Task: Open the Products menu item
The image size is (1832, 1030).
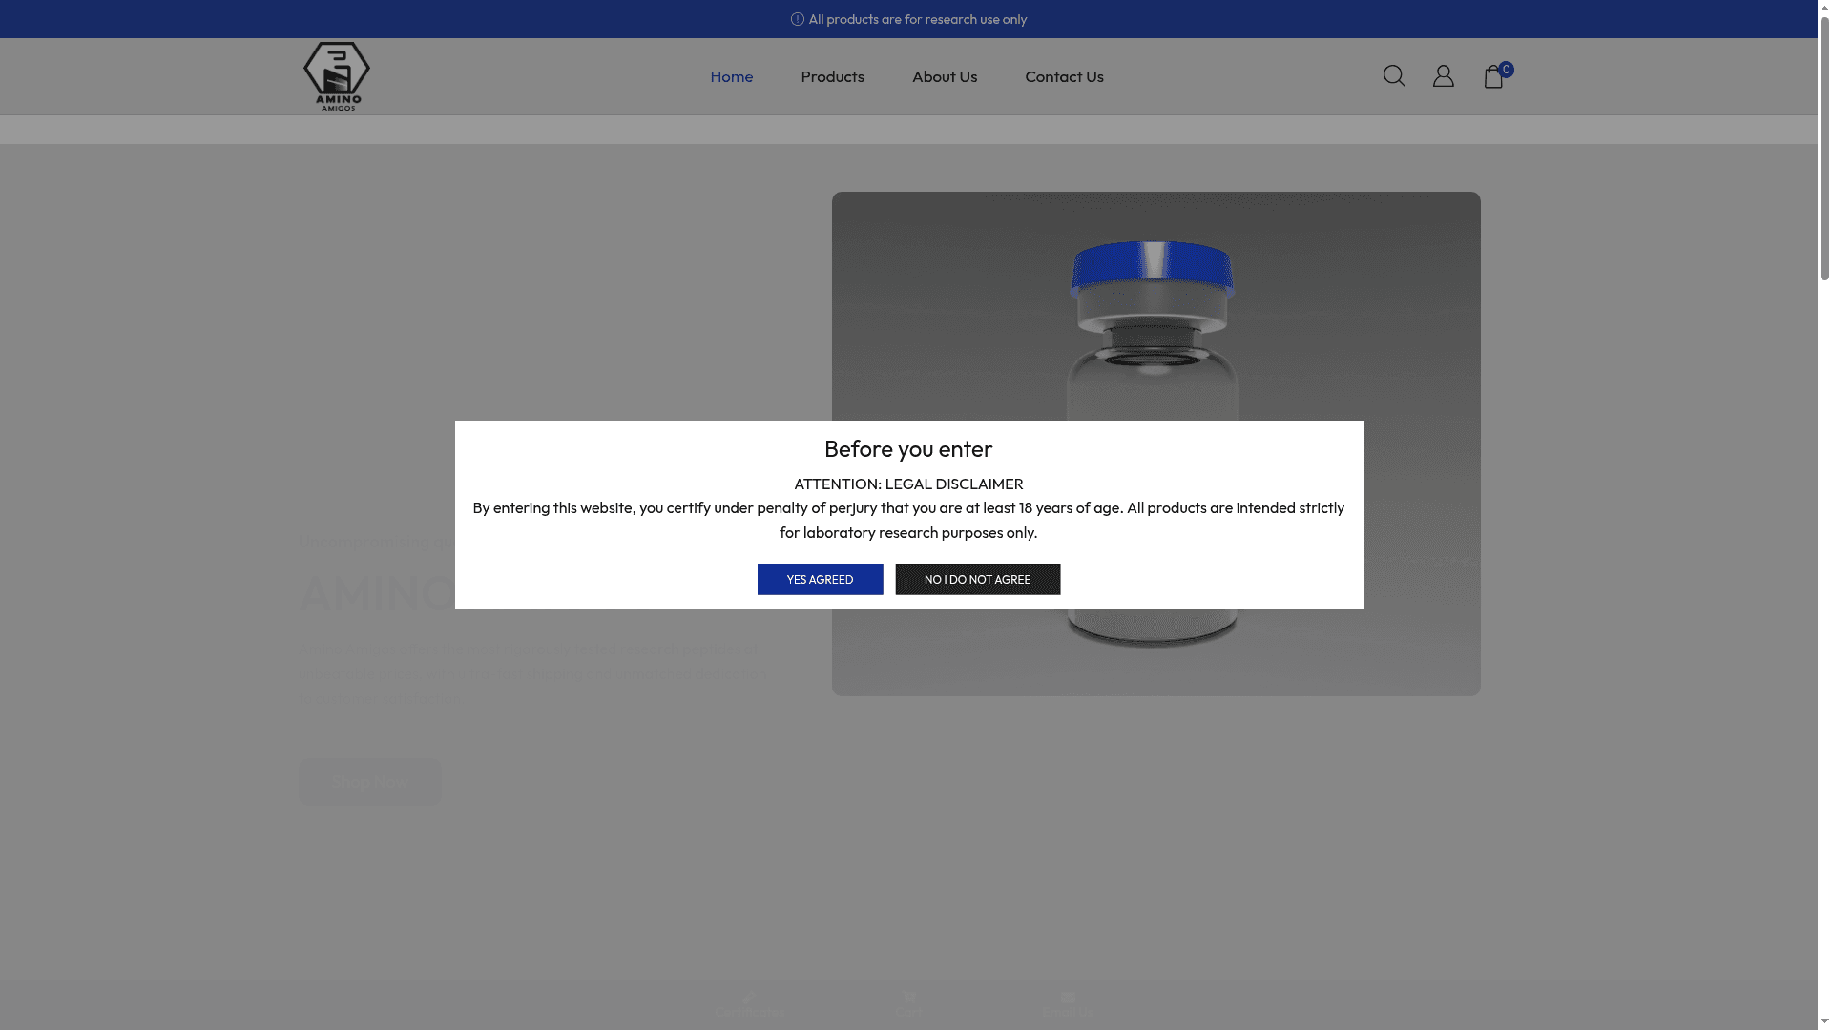Action: (x=832, y=76)
